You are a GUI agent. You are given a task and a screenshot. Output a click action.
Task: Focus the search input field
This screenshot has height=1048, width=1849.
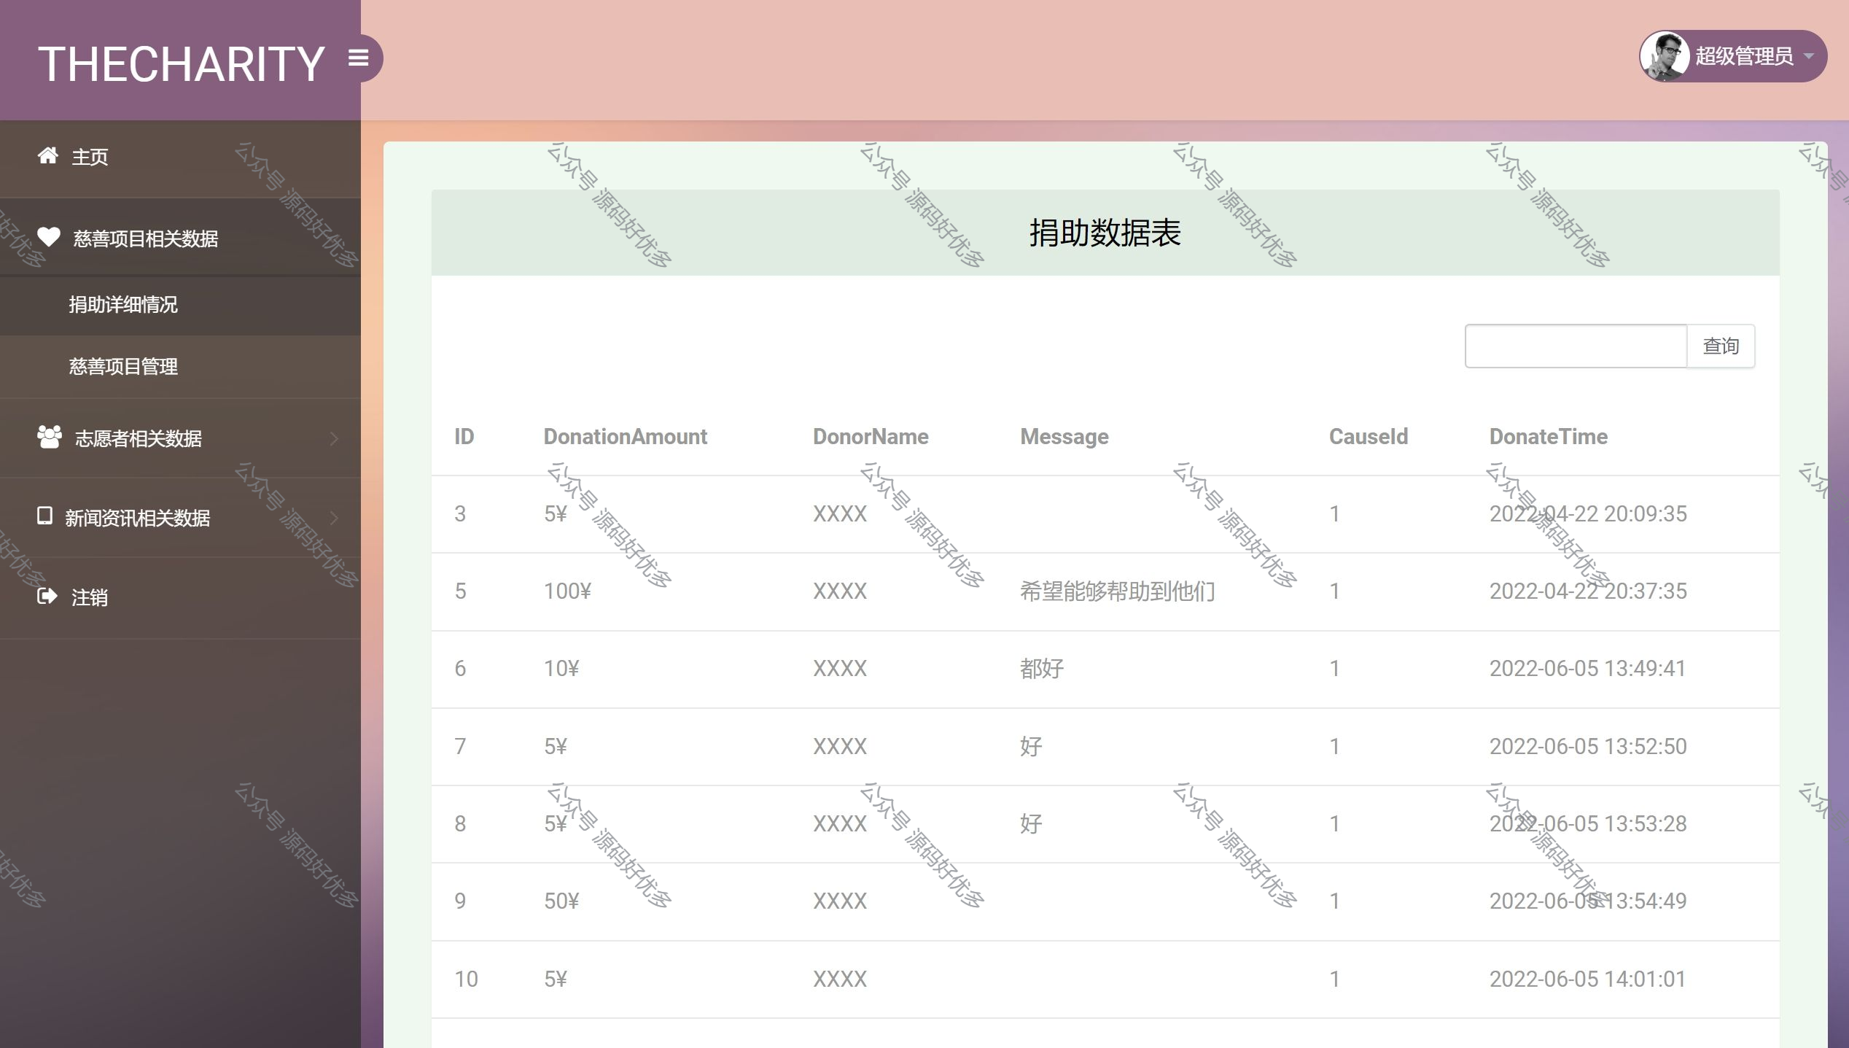[x=1576, y=346]
